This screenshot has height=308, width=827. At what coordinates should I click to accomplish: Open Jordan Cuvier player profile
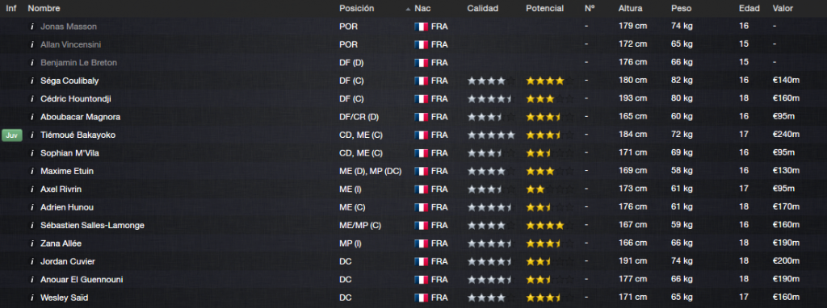pyautogui.click(x=68, y=262)
